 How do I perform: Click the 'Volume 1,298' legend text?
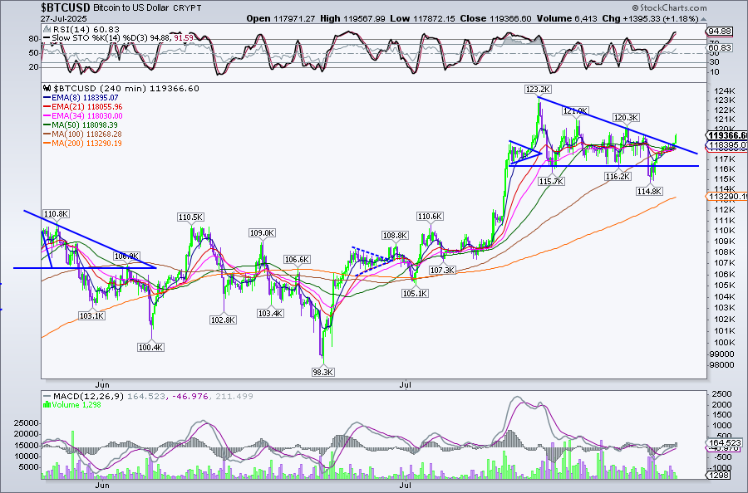[78, 405]
